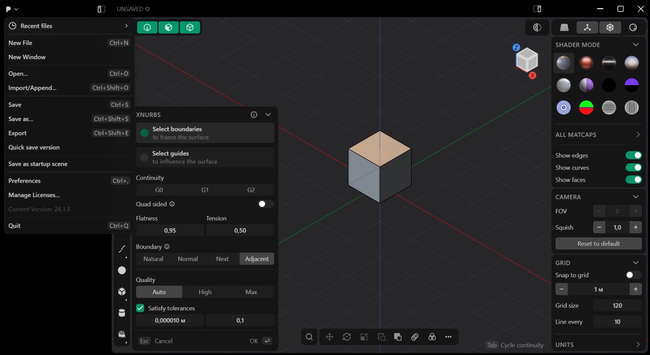Expand the UNITS section
The image size is (650, 355).
638,344
